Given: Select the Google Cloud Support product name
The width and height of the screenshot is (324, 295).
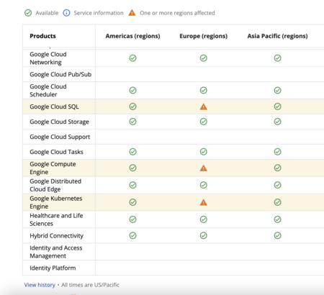Looking at the screenshot, I should [60, 137].
